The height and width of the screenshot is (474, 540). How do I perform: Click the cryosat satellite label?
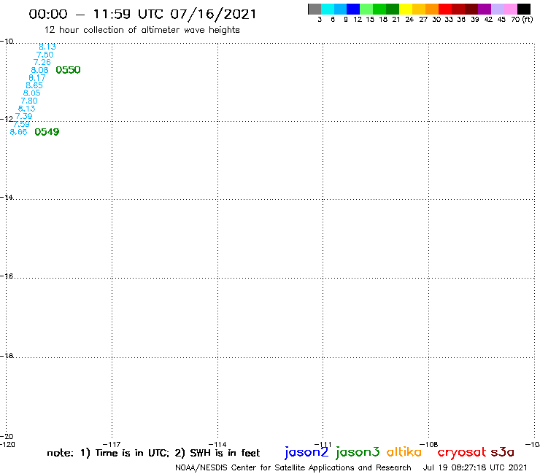pyautogui.click(x=462, y=452)
